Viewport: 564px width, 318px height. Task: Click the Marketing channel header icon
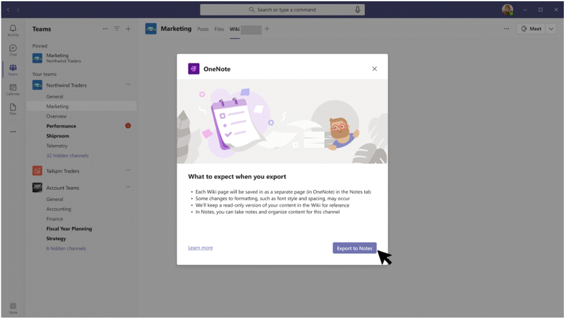pyautogui.click(x=151, y=29)
